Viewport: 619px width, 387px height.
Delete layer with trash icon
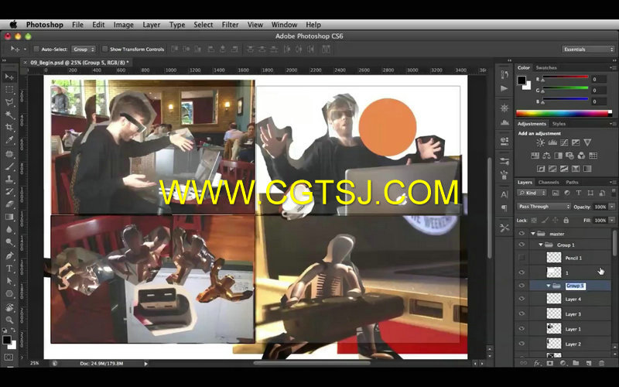click(601, 363)
